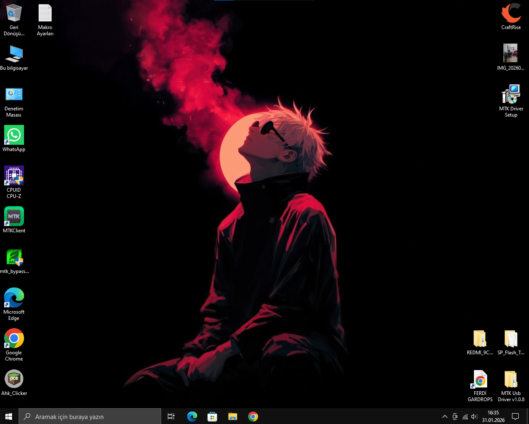This screenshot has height=424, width=529.
Task: Expand the hidden system tray icons
Action: pyautogui.click(x=444, y=417)
